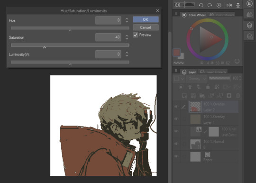Click new raster layer icon
This screenshot has width=256, height=183.
[184, 95]
